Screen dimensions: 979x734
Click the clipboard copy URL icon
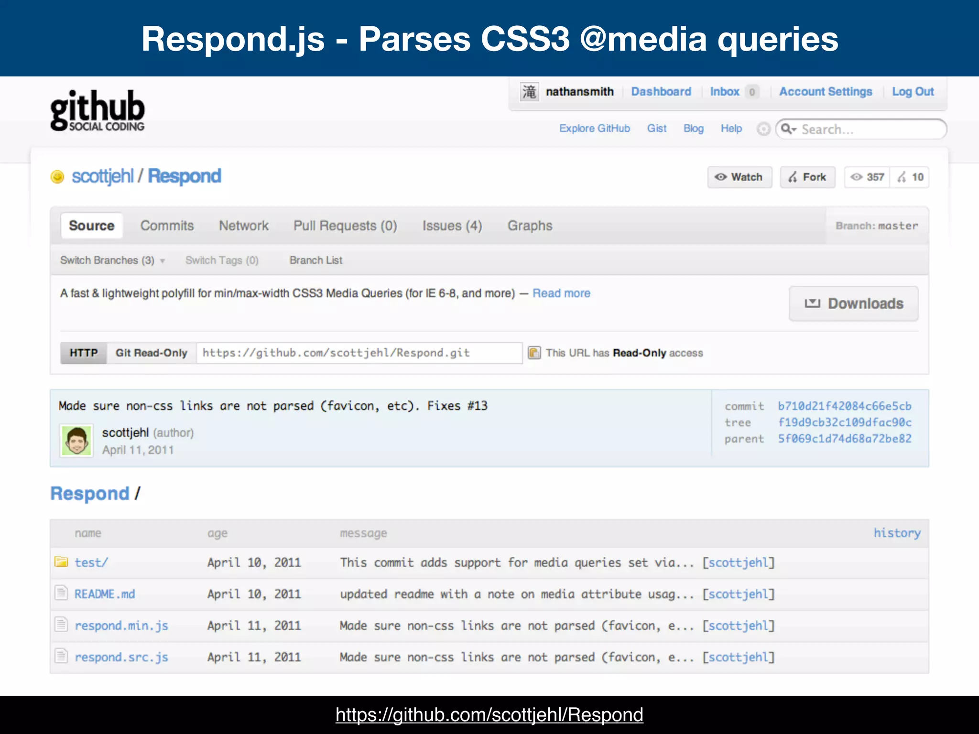(534, 353)
